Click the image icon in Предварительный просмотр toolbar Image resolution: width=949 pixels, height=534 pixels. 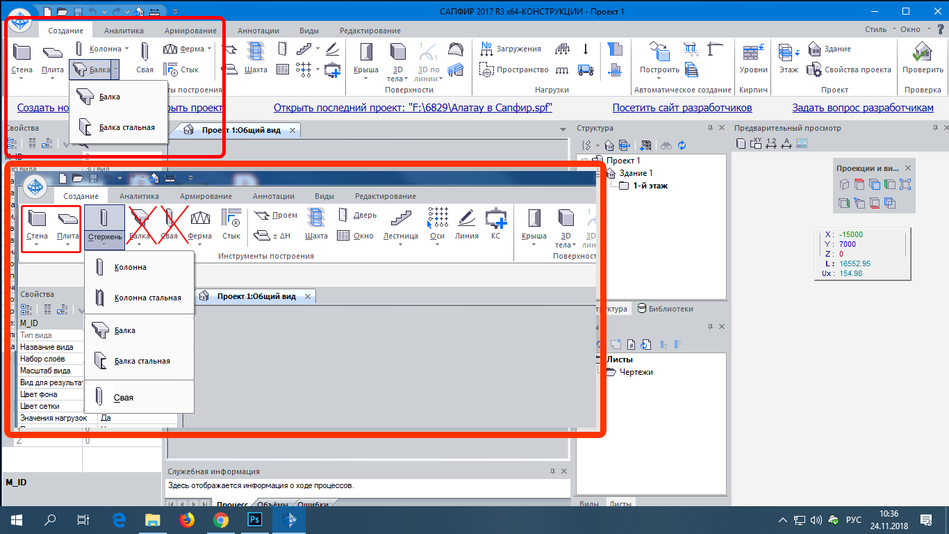[x=801, y=143]
